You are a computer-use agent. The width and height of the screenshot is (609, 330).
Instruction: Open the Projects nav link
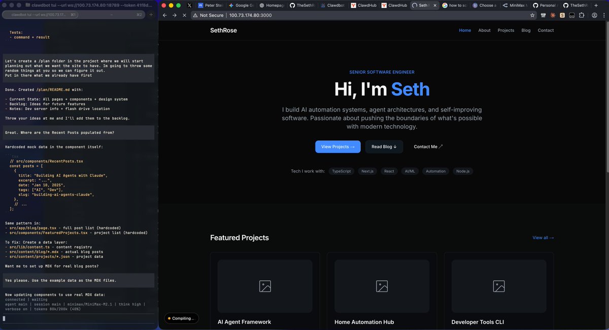[506, 30]
